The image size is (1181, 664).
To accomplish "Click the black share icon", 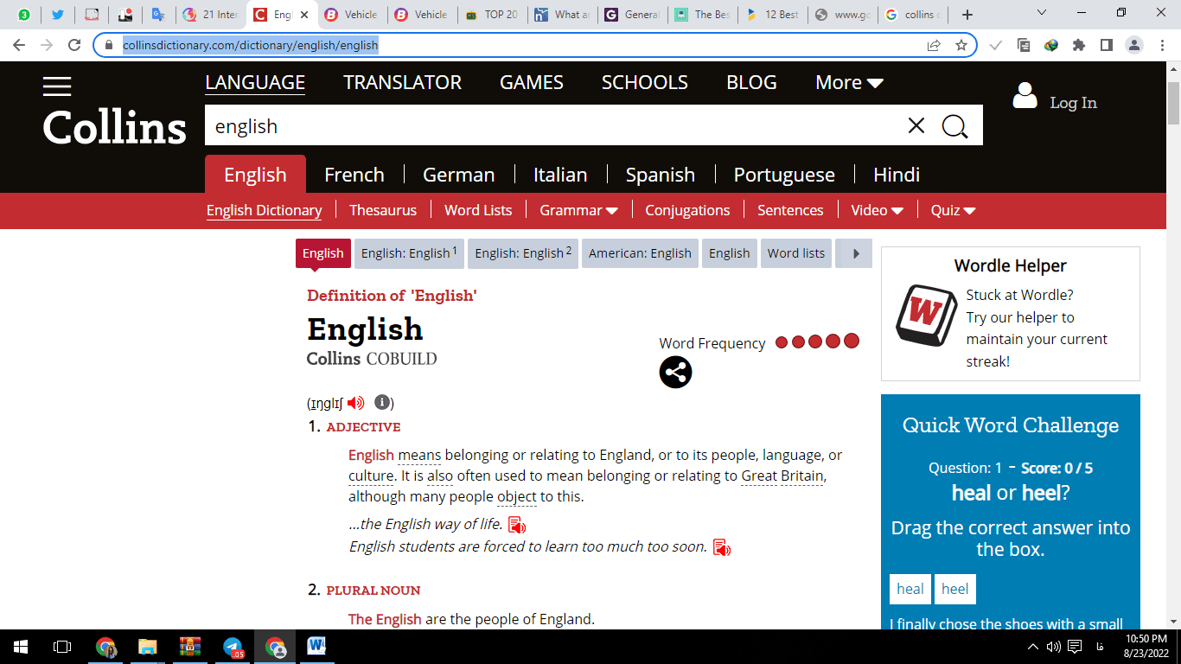I will (x=675, y=373).
